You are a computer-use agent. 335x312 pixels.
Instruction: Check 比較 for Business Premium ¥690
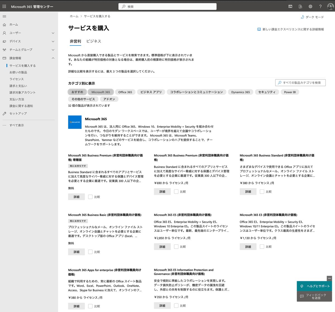[176, 192]
